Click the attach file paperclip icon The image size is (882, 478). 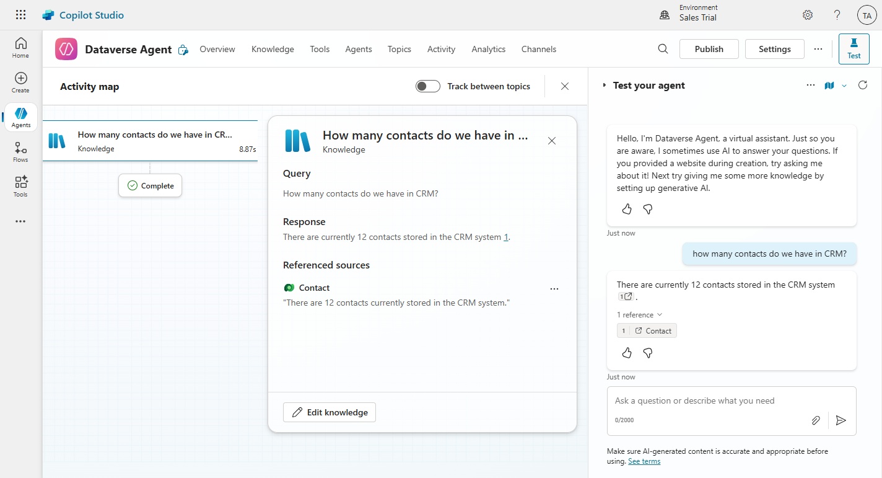click(x=816, y=420)
